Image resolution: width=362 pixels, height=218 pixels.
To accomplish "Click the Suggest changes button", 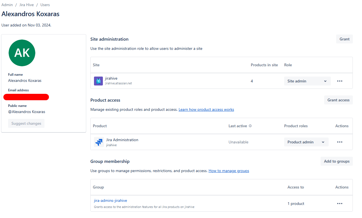I will point(26,123).
